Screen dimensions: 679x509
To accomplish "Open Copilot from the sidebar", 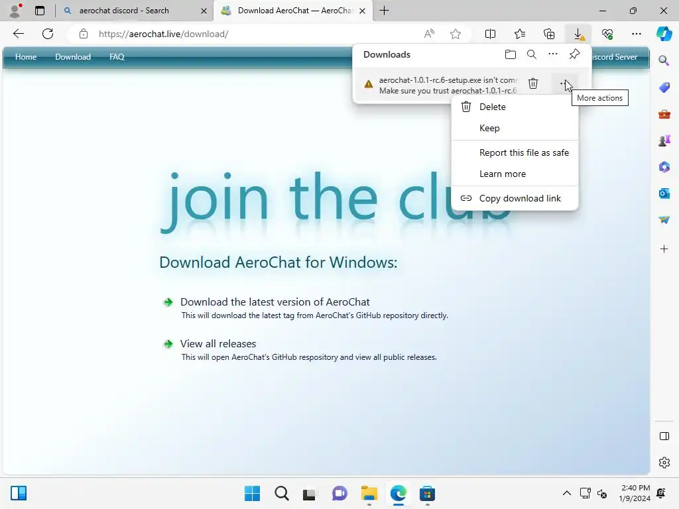I will [x=664, y=34].
